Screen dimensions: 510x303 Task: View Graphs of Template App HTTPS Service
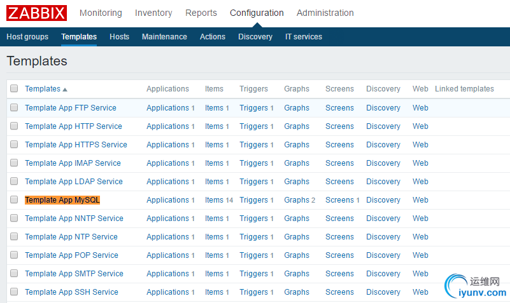tap(297, 145)
